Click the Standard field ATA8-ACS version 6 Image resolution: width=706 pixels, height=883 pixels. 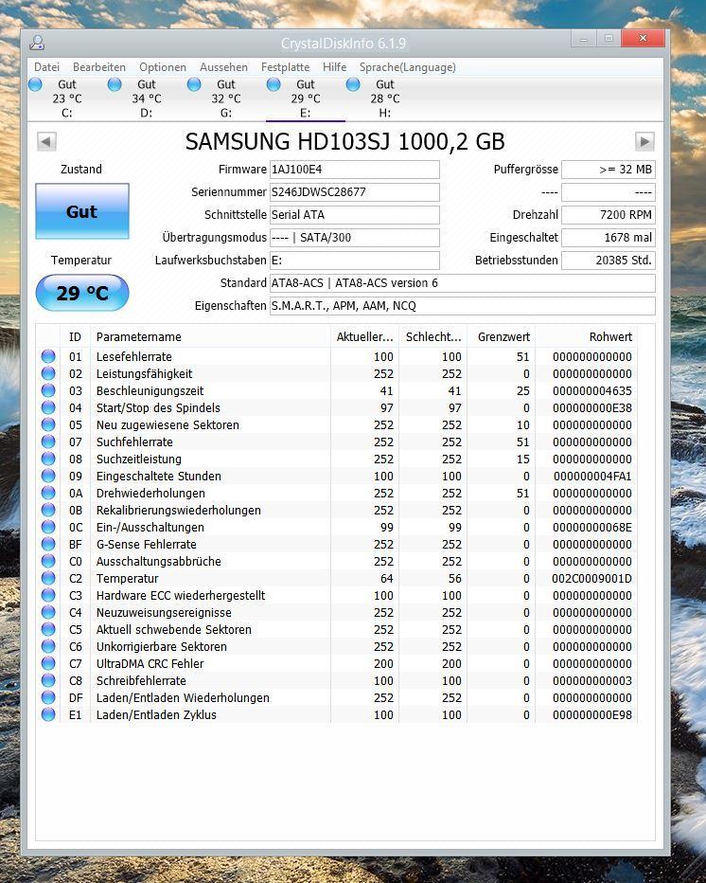463,282
